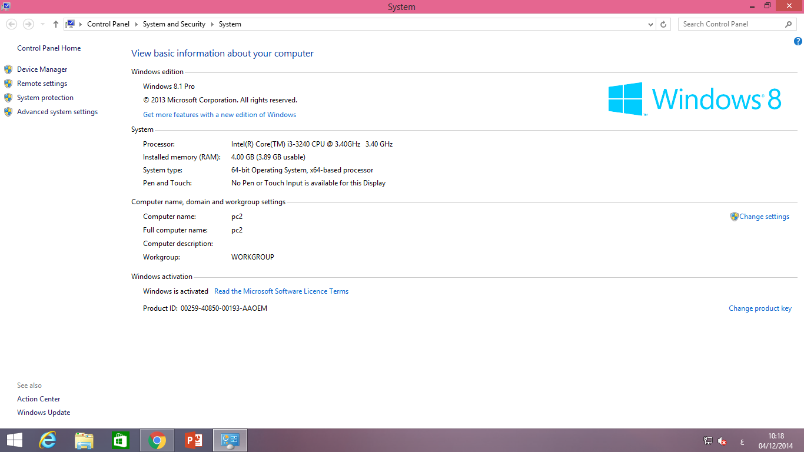Click the '© 2013 Microsoft Corporation' copyright line
804x452 pixels.
tap(220, 100)
